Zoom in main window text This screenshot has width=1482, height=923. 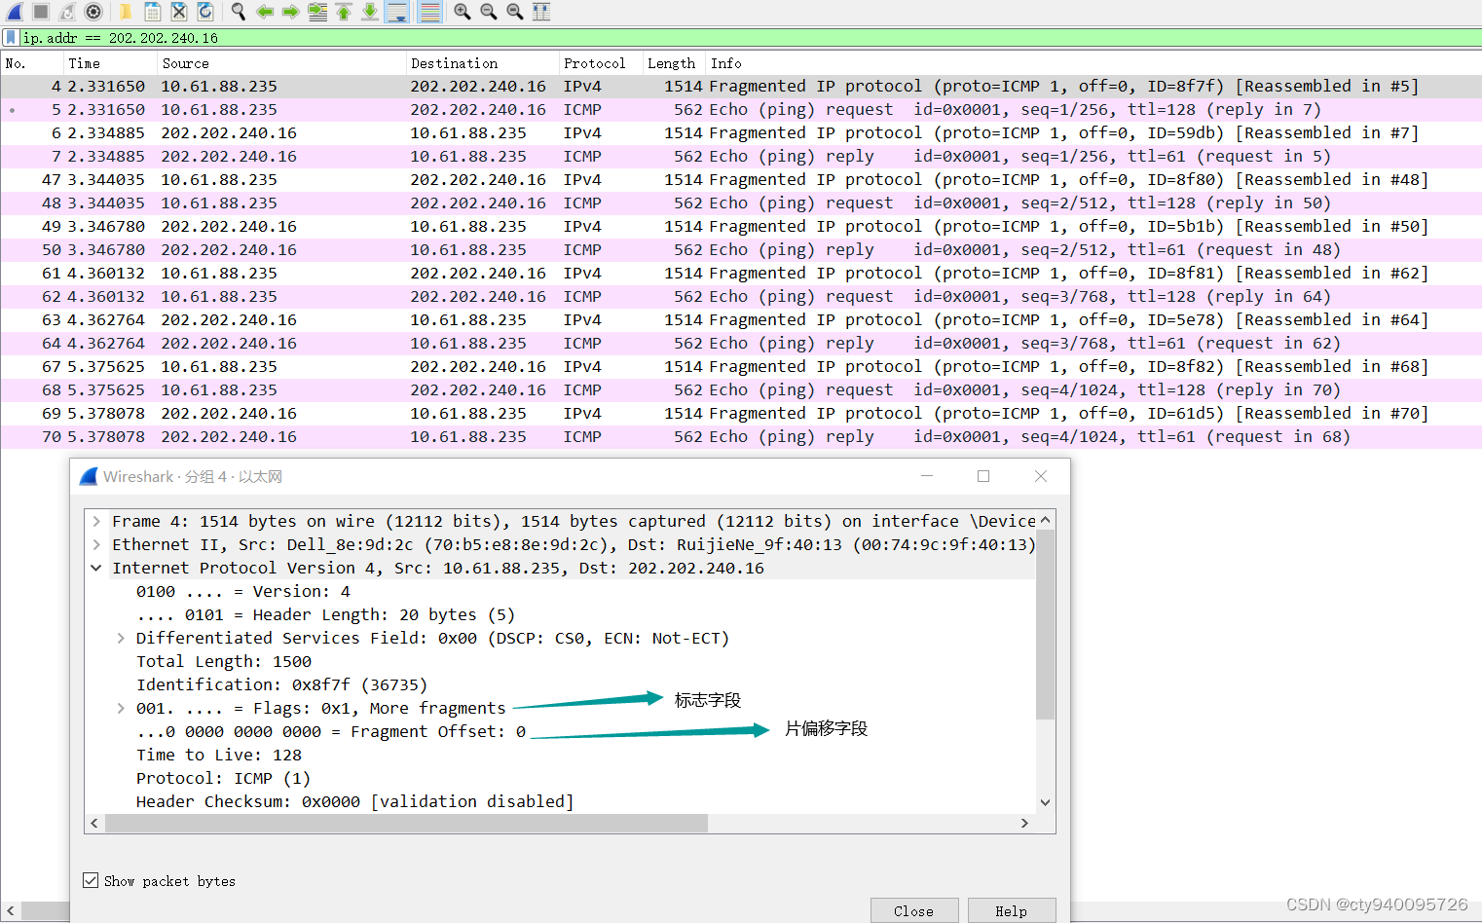[463, 12]
